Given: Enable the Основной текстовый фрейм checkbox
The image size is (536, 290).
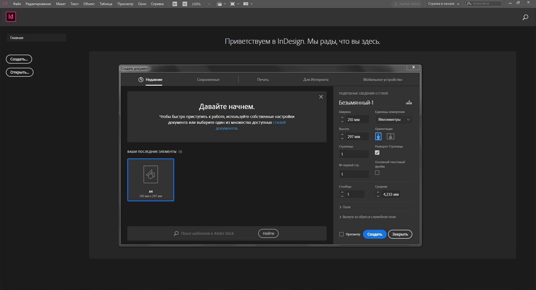Looking at the screenshot, I should [377, 173].
